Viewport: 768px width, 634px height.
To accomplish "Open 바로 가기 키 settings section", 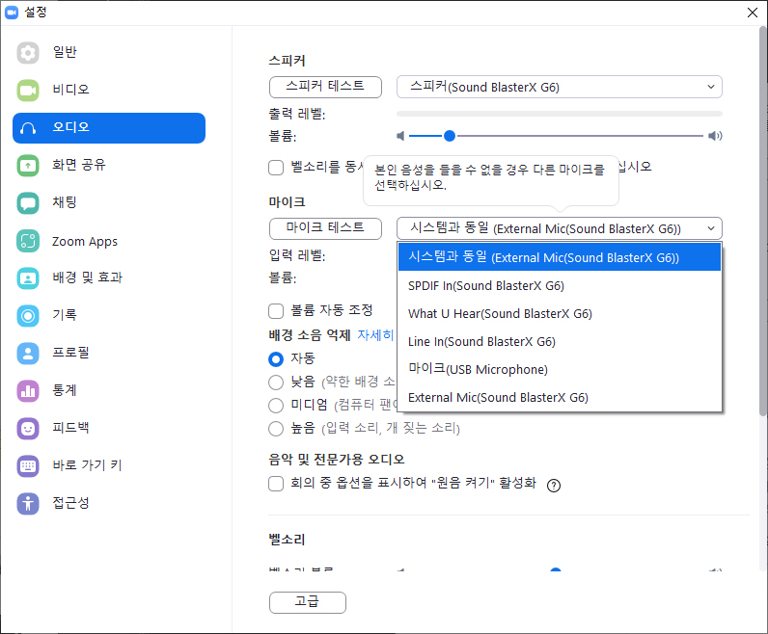I will coord(109,465).
